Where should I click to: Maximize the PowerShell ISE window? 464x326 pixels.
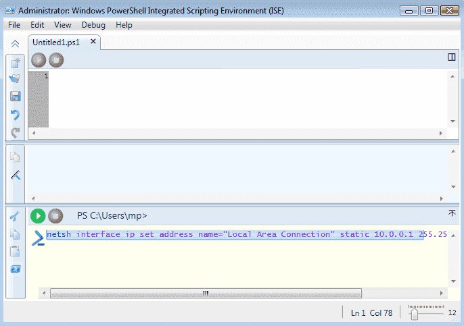(429, 11)
